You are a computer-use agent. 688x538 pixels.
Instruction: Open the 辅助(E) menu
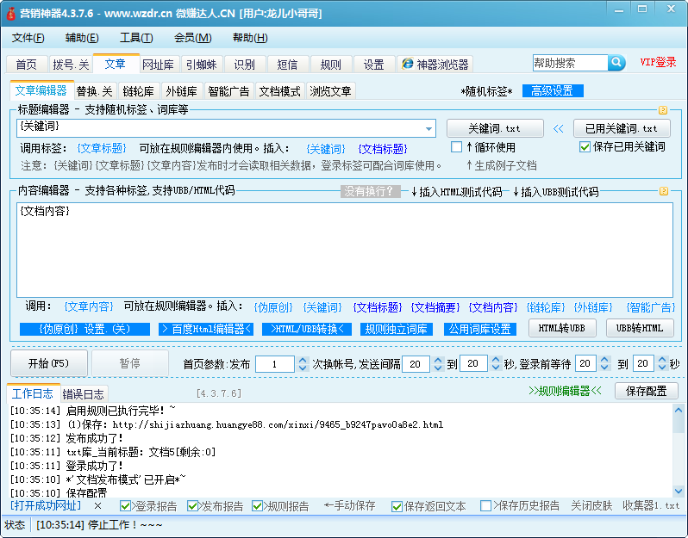[82, 38]
